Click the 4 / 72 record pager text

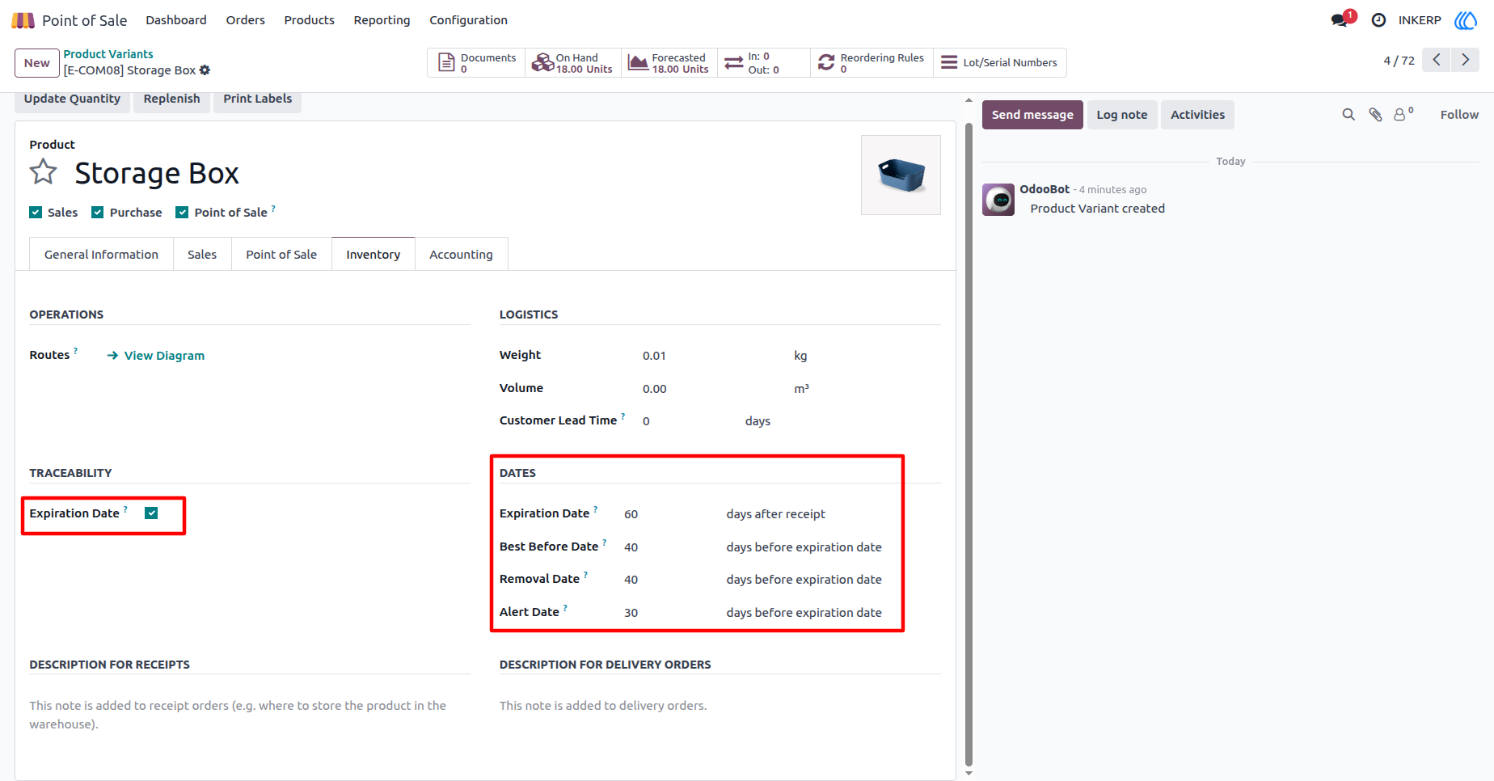1399,61
